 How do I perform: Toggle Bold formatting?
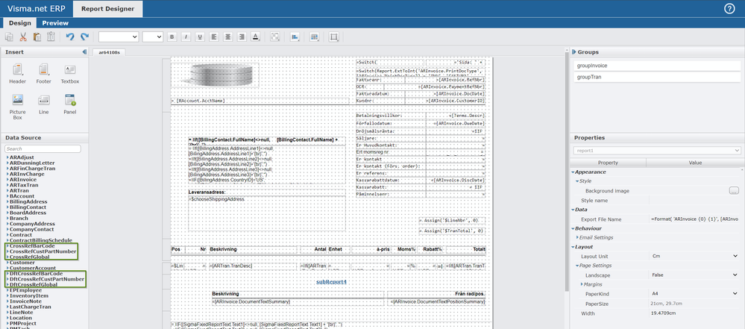[x=172, y=37]
